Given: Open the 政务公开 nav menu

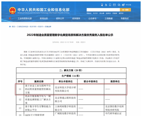Looking at the screenshot, I should pyautogui.click(x=60, y=19).
